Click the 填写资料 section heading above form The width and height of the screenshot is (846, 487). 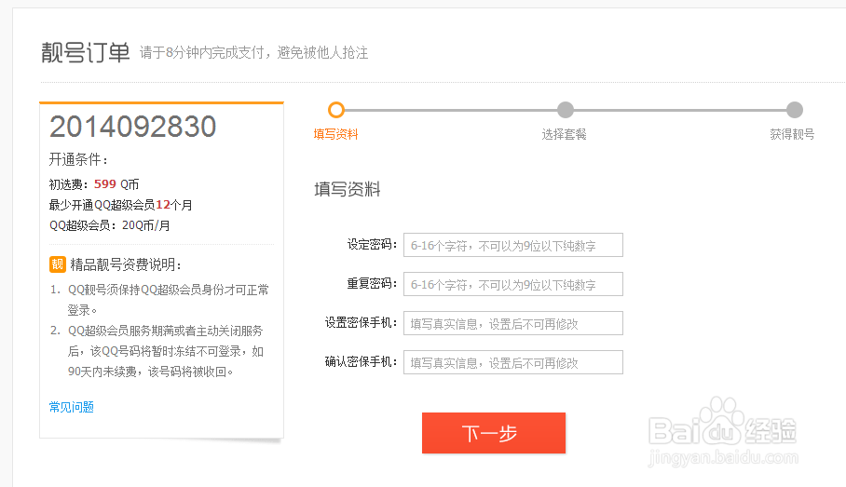tap(348, 189)
